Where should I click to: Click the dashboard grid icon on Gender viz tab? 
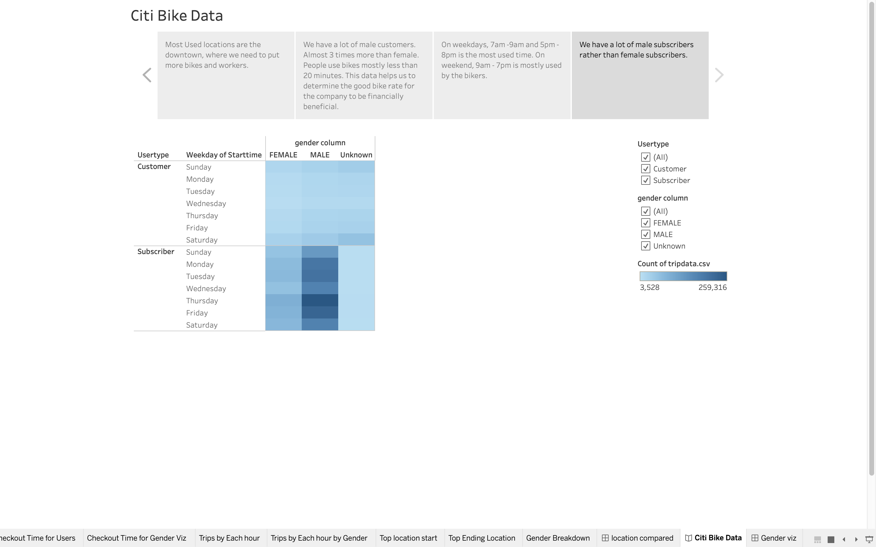[755, 538]
